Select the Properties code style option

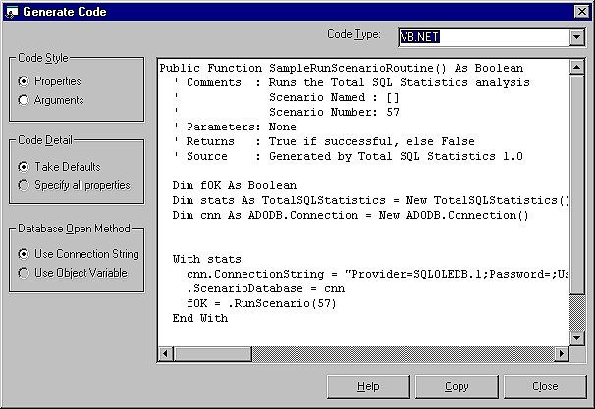[25, 81]
